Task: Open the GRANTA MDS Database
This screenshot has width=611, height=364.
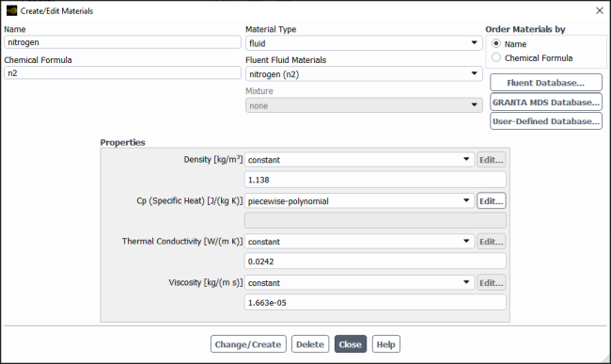Action: [x=546, y=103]
